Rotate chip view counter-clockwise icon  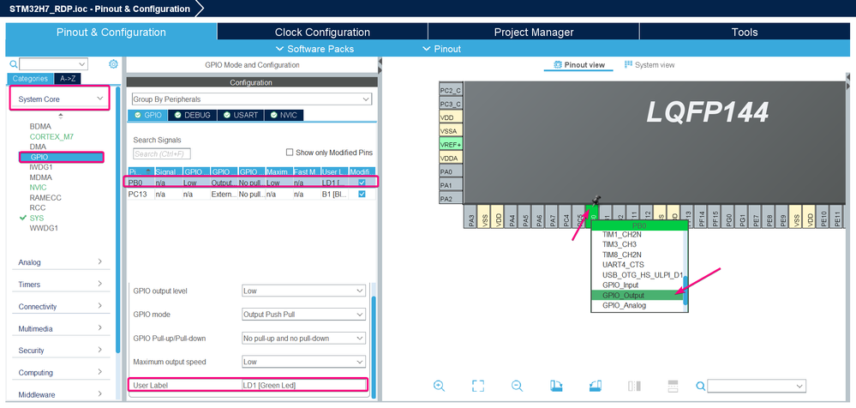point(596,386)
